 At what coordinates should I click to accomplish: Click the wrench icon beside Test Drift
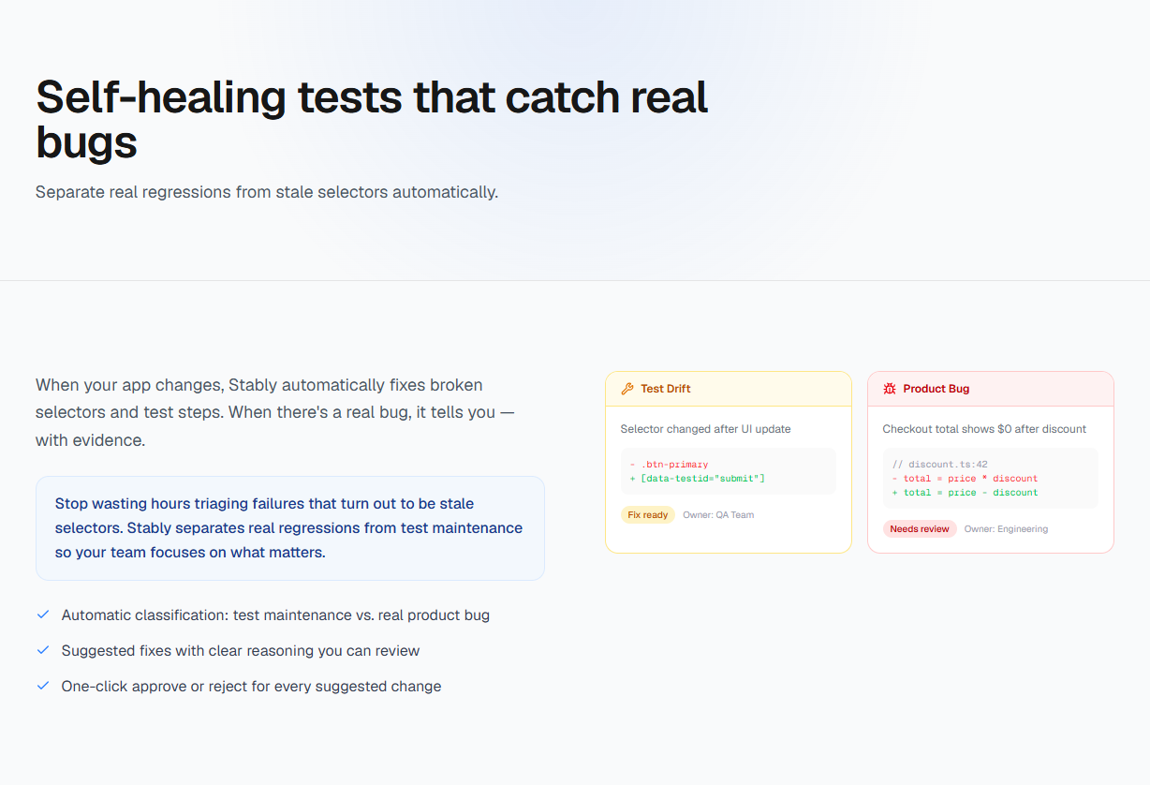[x=627, y=389]
